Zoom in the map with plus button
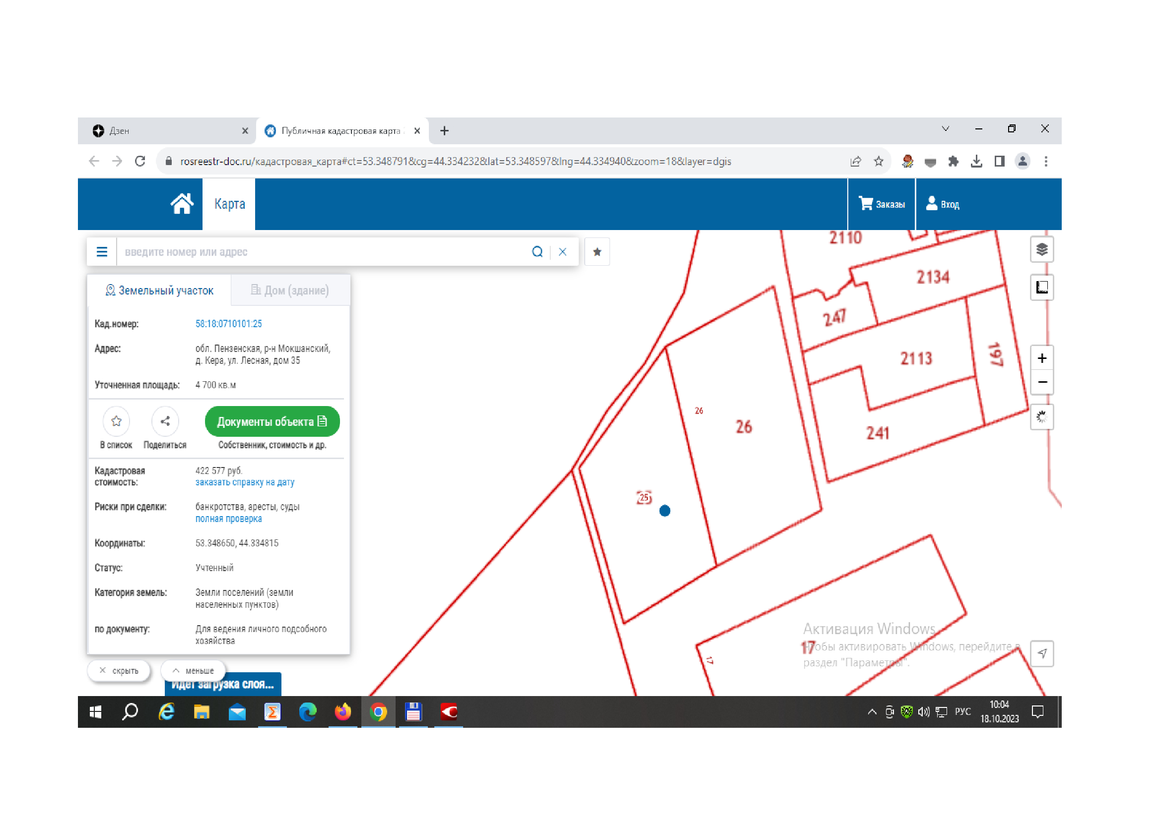The image size is (1161, 820). point(1042,358)
